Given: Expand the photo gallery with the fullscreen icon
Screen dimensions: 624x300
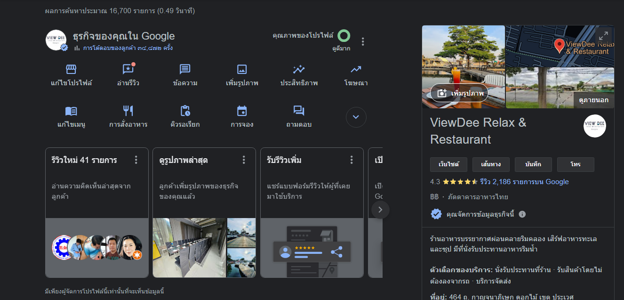Looking at the screenshot, I should (x=604, y=35).
